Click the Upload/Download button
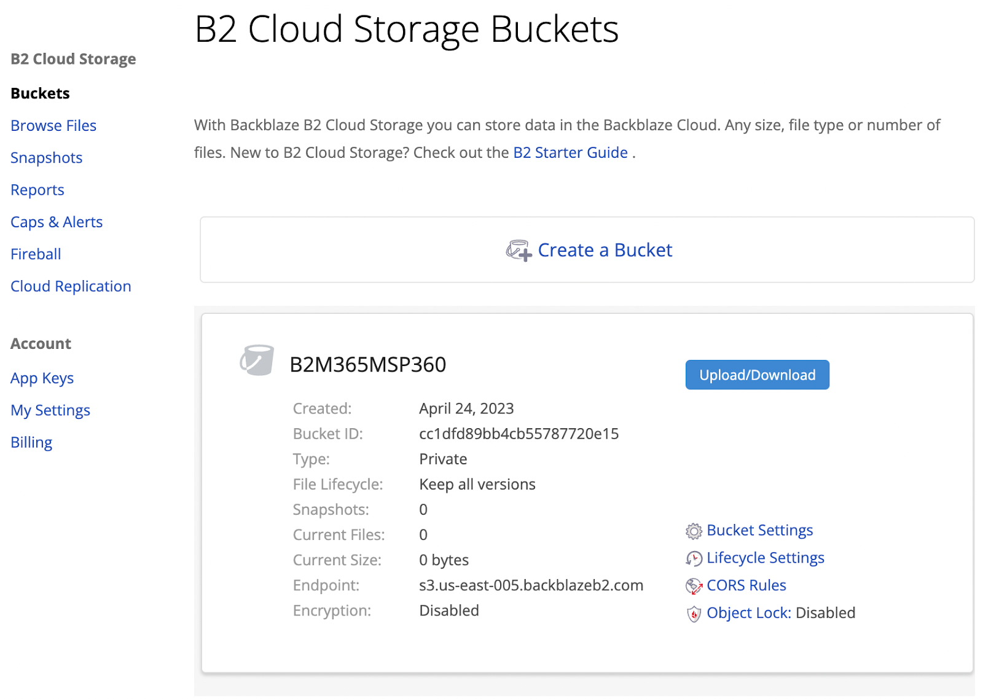Screen dimensions: 983x699 (757, 375)
